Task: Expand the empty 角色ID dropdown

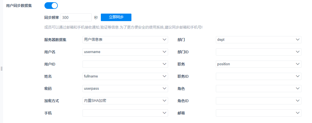Action: 258,101
